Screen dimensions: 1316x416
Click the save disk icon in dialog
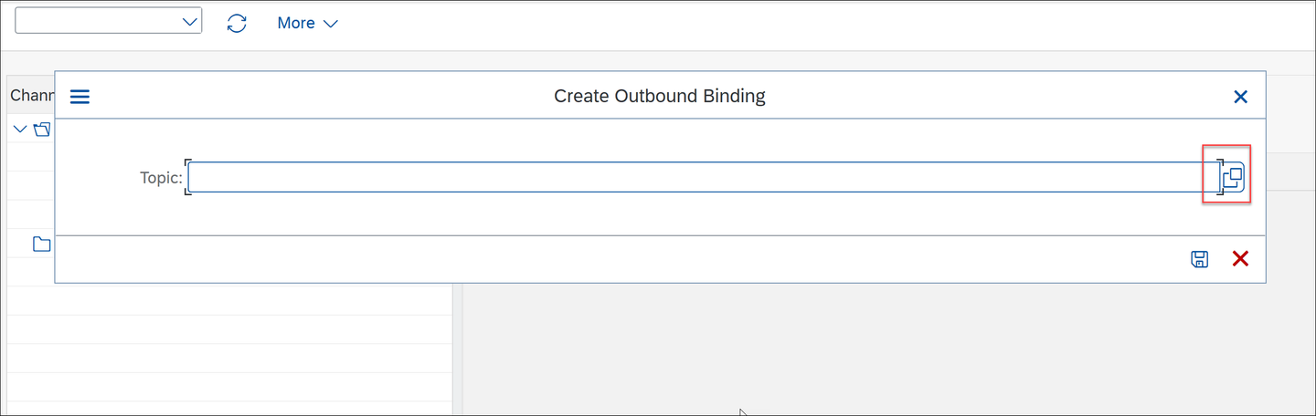coord(1200,259)
